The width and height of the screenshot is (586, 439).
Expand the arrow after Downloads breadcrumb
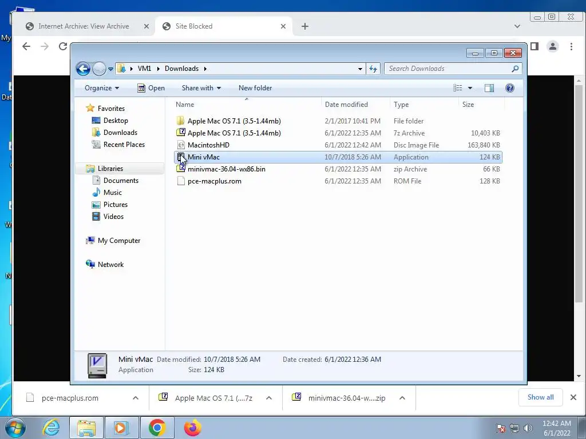[205, 69]
